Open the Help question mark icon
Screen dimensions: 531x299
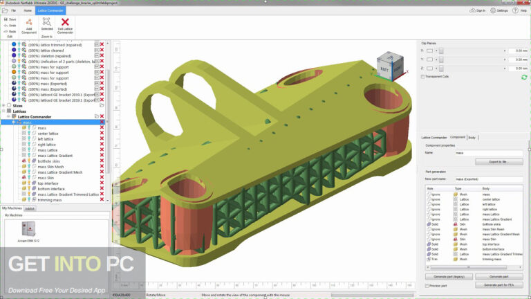point(515,10)
